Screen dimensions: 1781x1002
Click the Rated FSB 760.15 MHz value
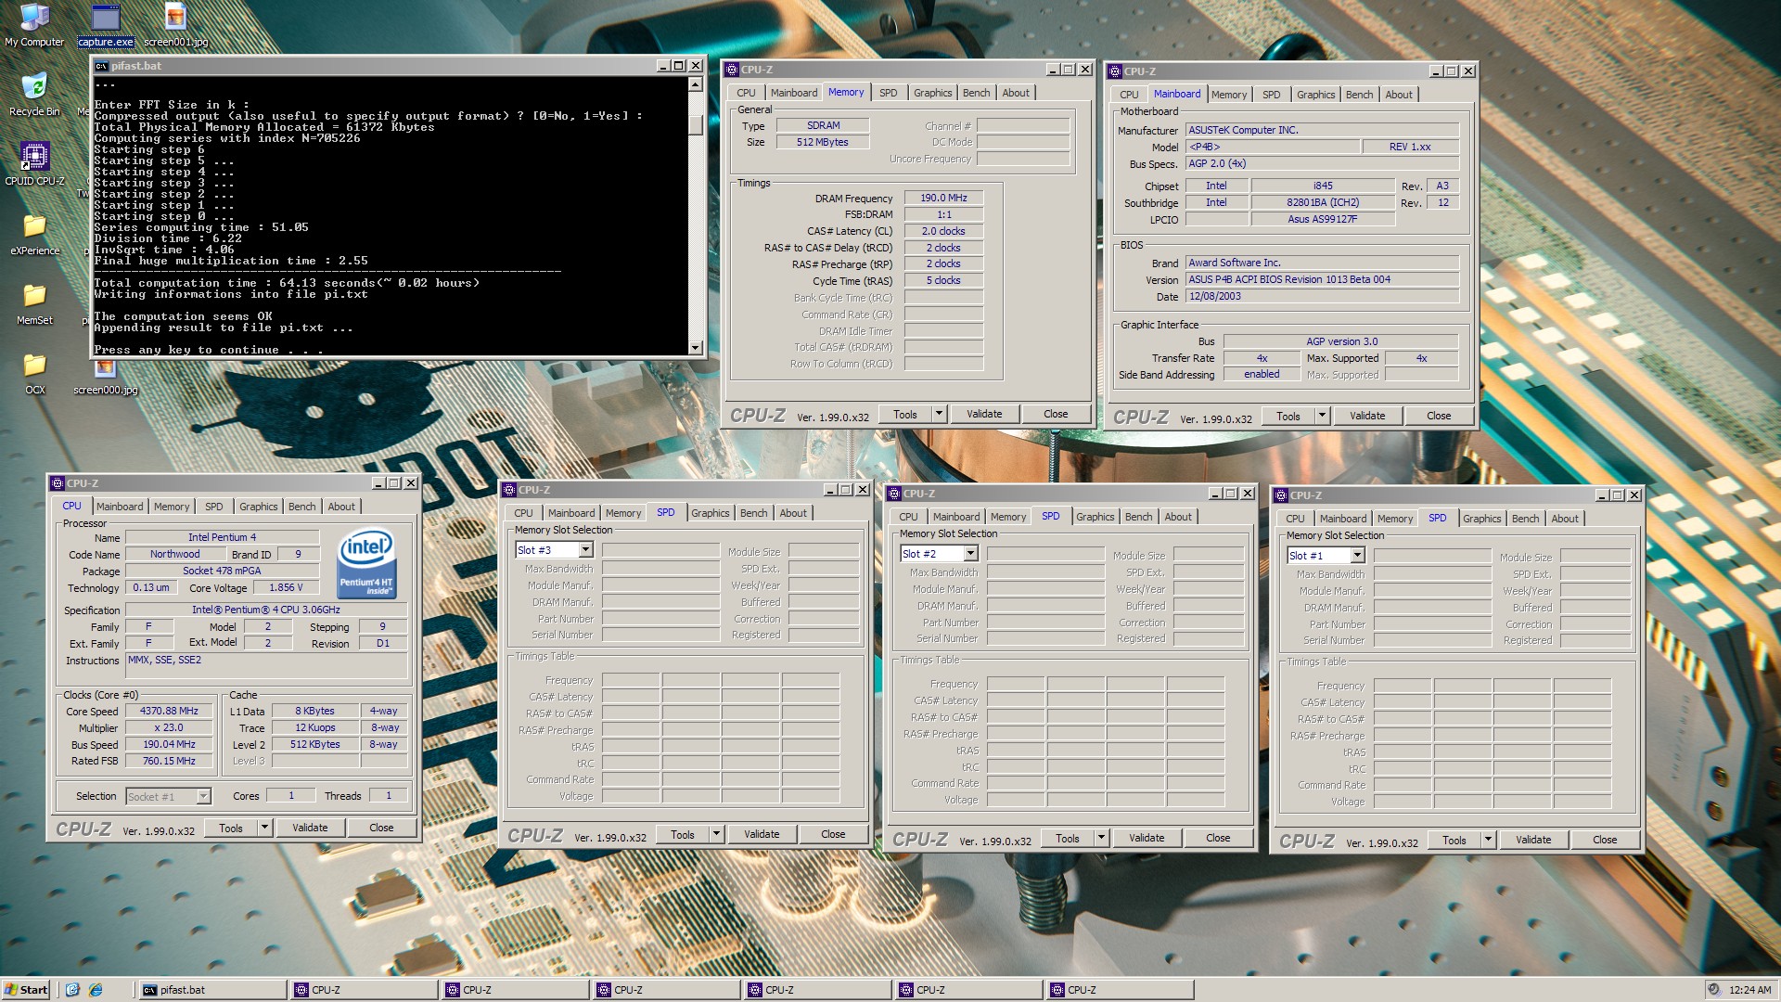point(169,761)
